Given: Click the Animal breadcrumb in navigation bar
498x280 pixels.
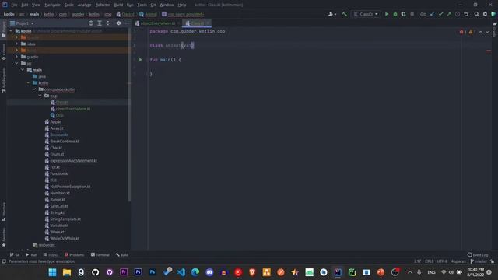Looking at the screenshot, I should [x=148, y=14].
